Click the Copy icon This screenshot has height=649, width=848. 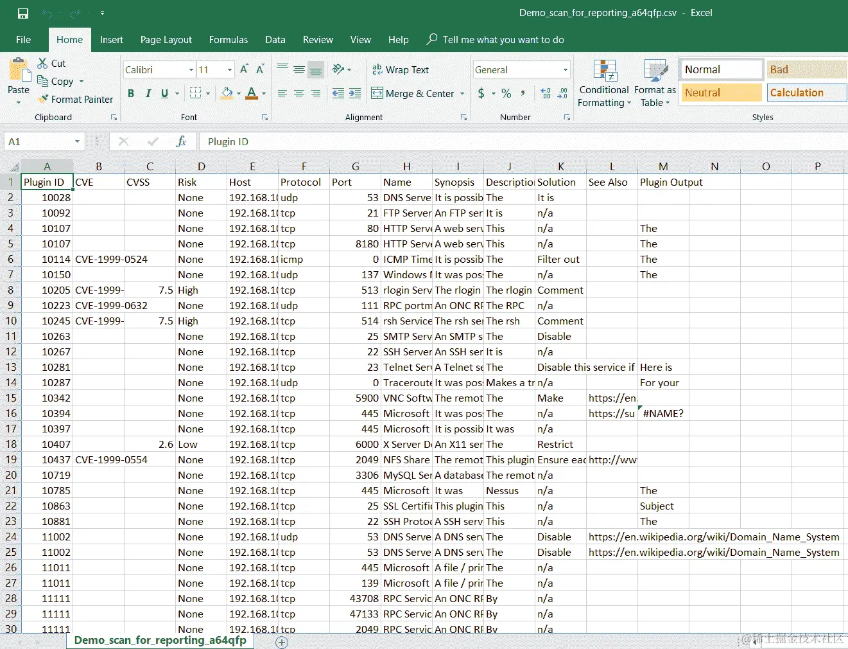pyautogui.click(x=43, y=81)
